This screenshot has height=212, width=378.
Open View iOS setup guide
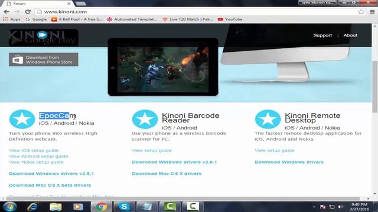(34, 150)
